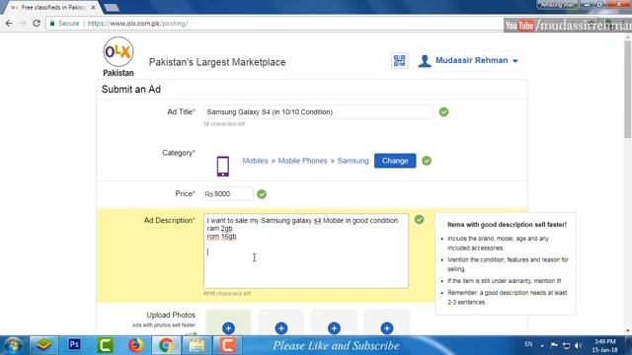This screenshot has height=355, width=632.
Task: Open Firefox from the taskbar
Action: pyautogui.click(x=136, y=345)
